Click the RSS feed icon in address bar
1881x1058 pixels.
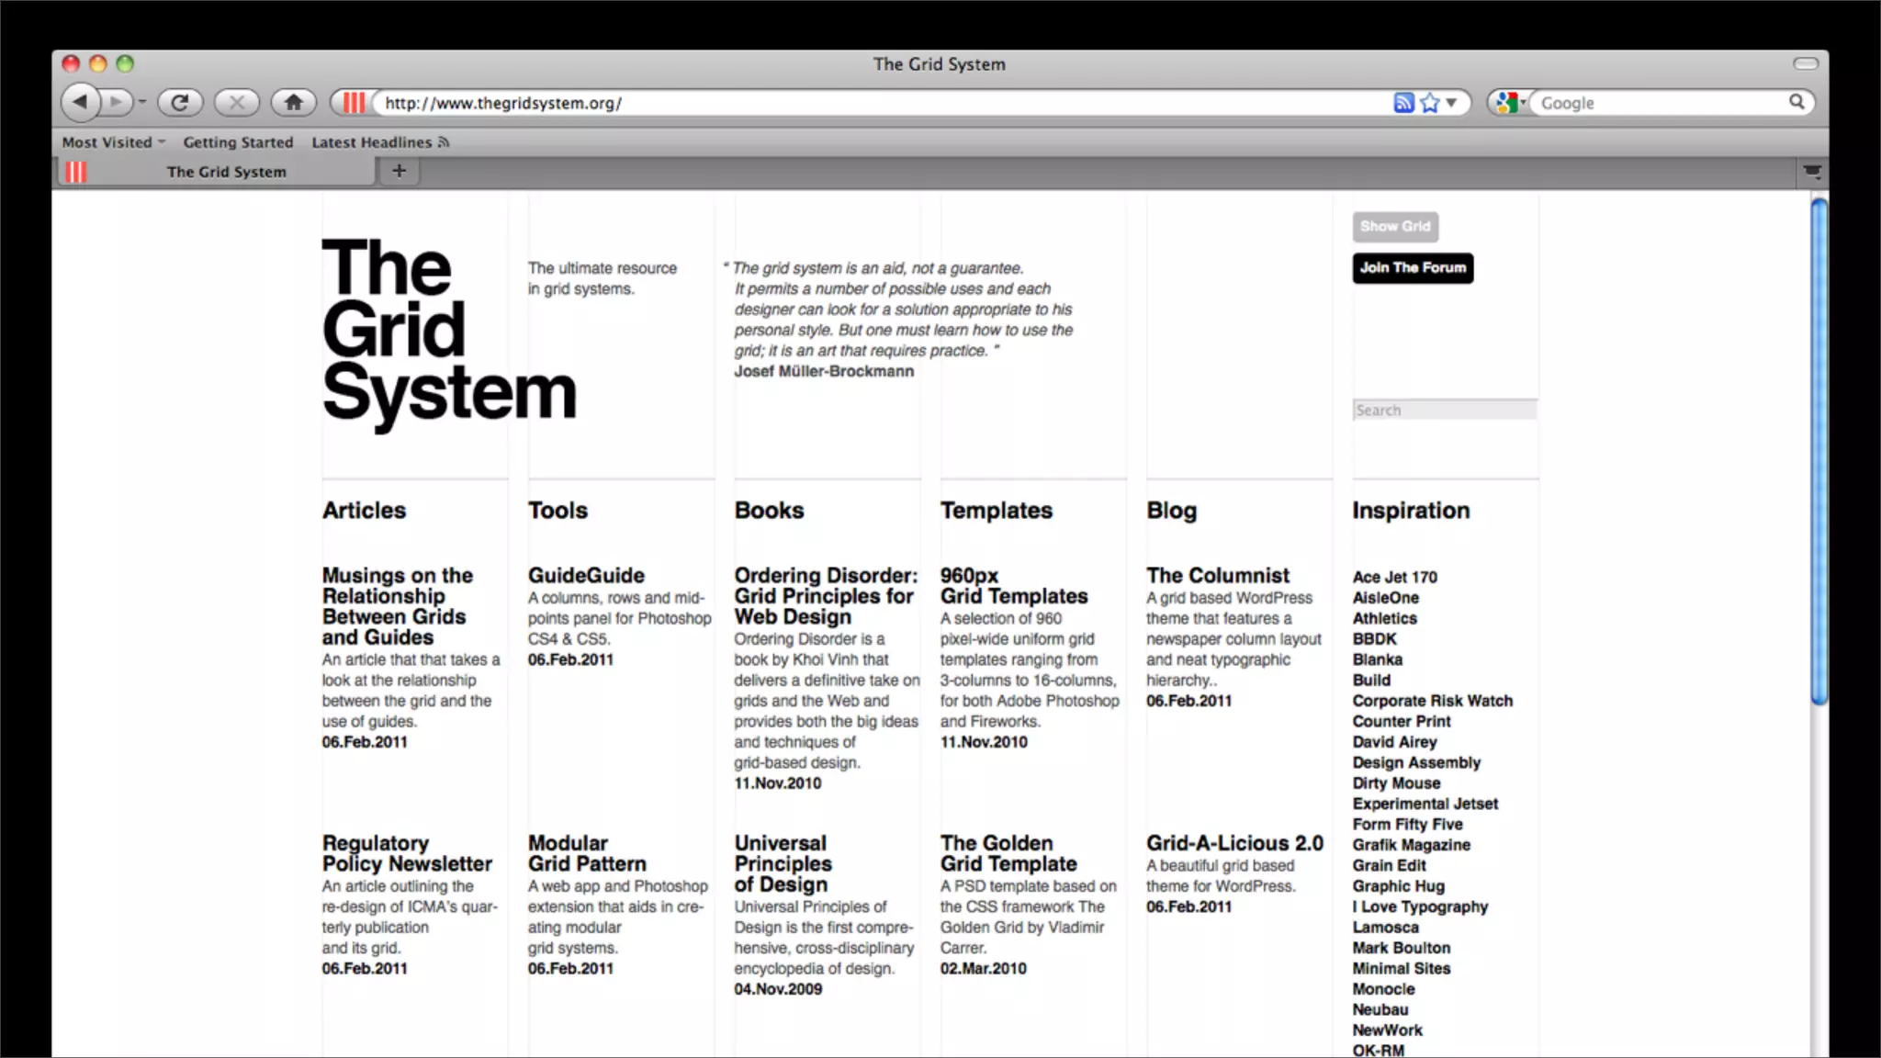[1402, 103]
